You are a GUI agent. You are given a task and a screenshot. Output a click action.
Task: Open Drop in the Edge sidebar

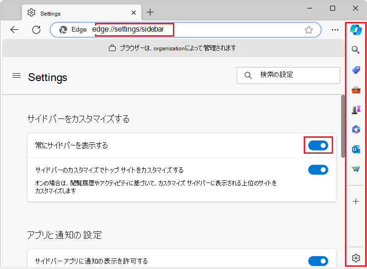tap(356, 168)
